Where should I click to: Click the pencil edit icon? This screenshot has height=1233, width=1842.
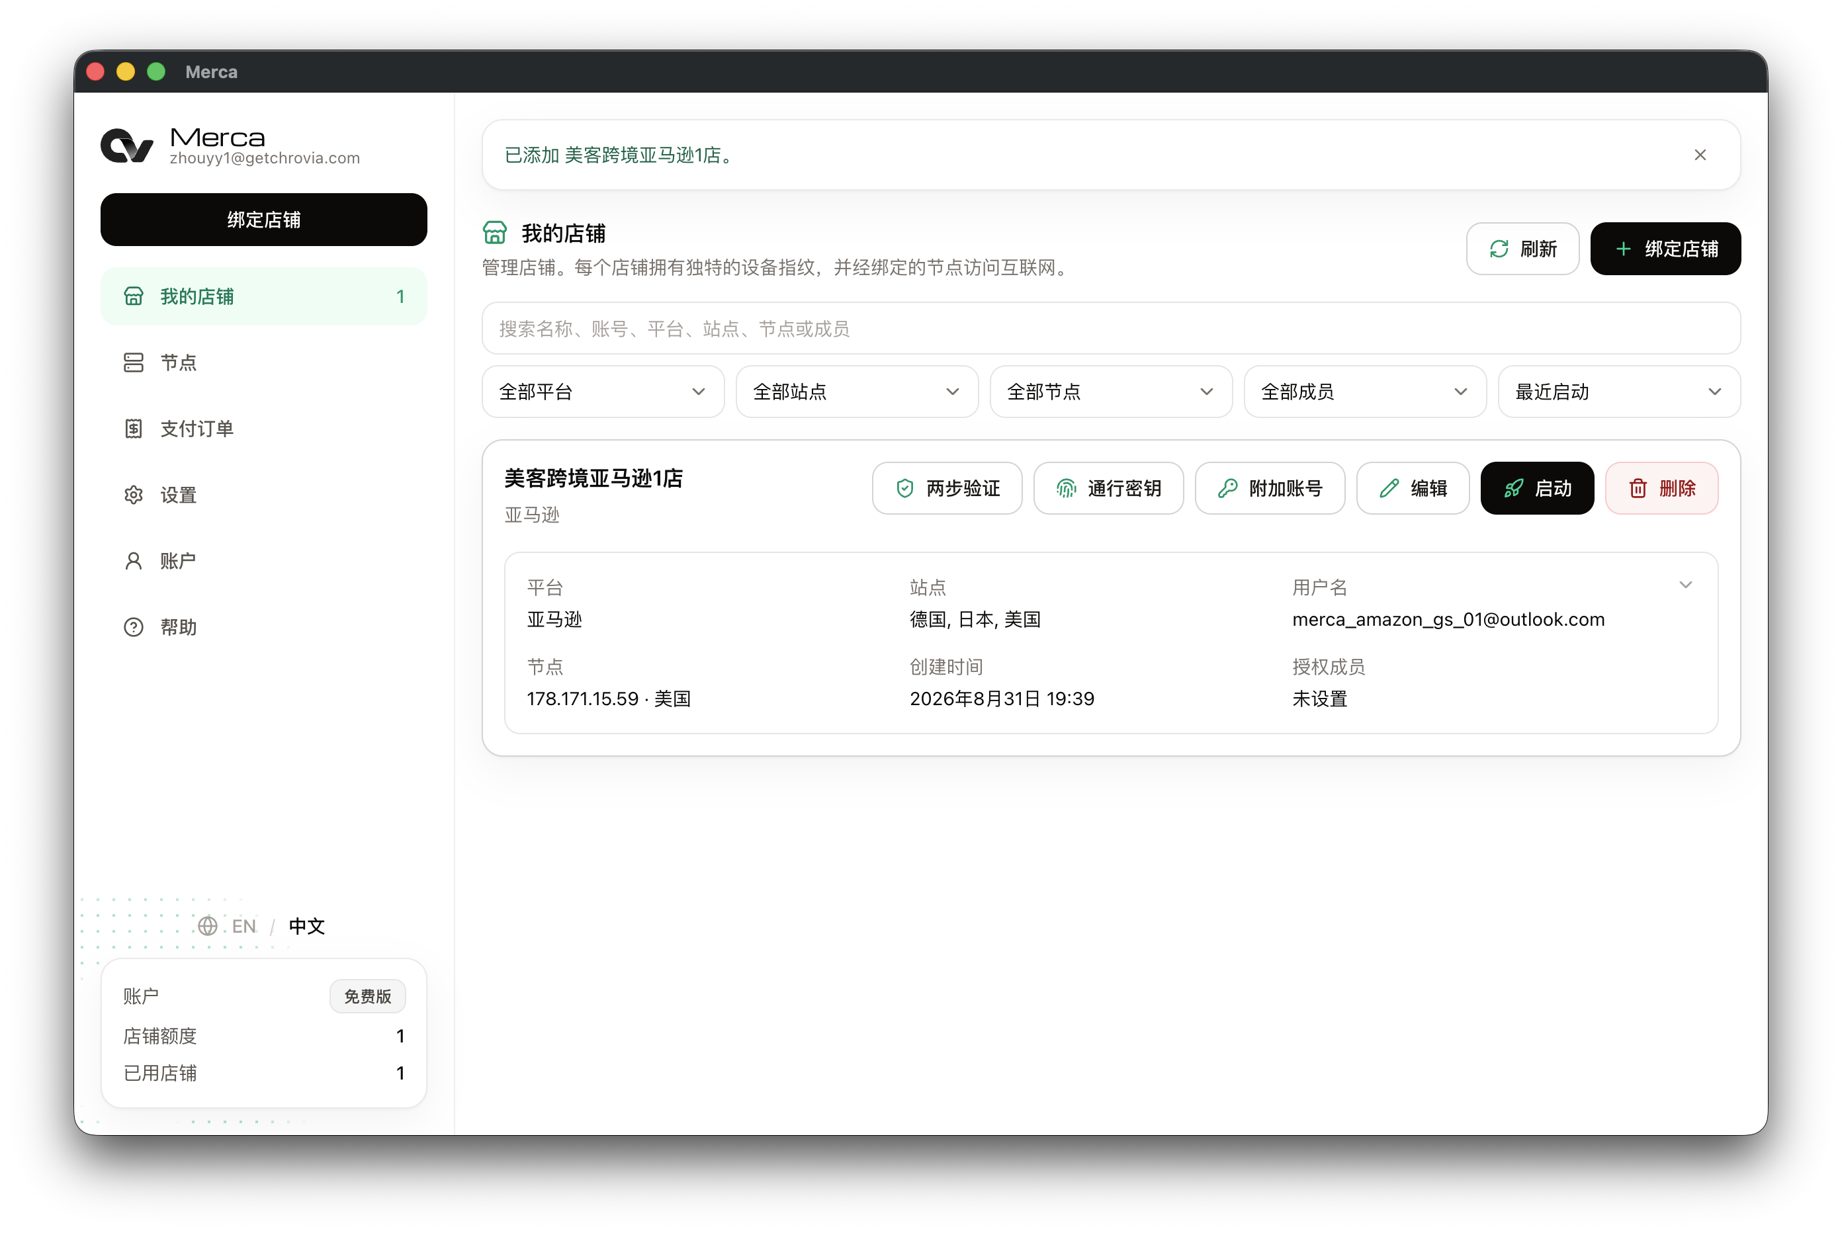click(x=1388, y=488)
